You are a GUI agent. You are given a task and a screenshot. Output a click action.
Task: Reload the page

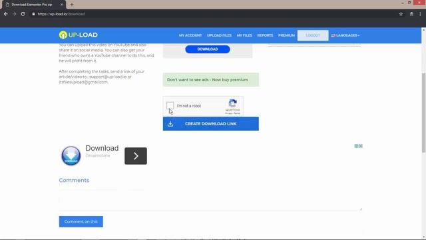pos(23,14)
